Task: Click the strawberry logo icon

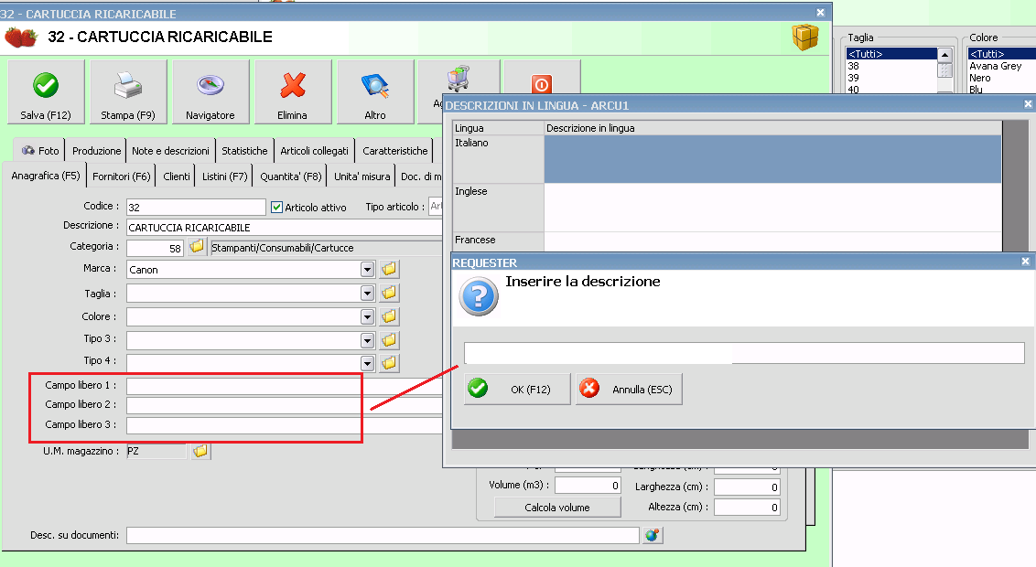Action: pyautogui.click(x=21, y=37)
